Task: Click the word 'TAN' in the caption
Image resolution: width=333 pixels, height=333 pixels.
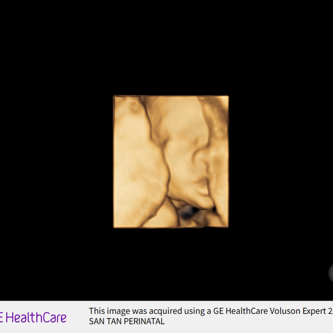Action: (x=114, y=321)
